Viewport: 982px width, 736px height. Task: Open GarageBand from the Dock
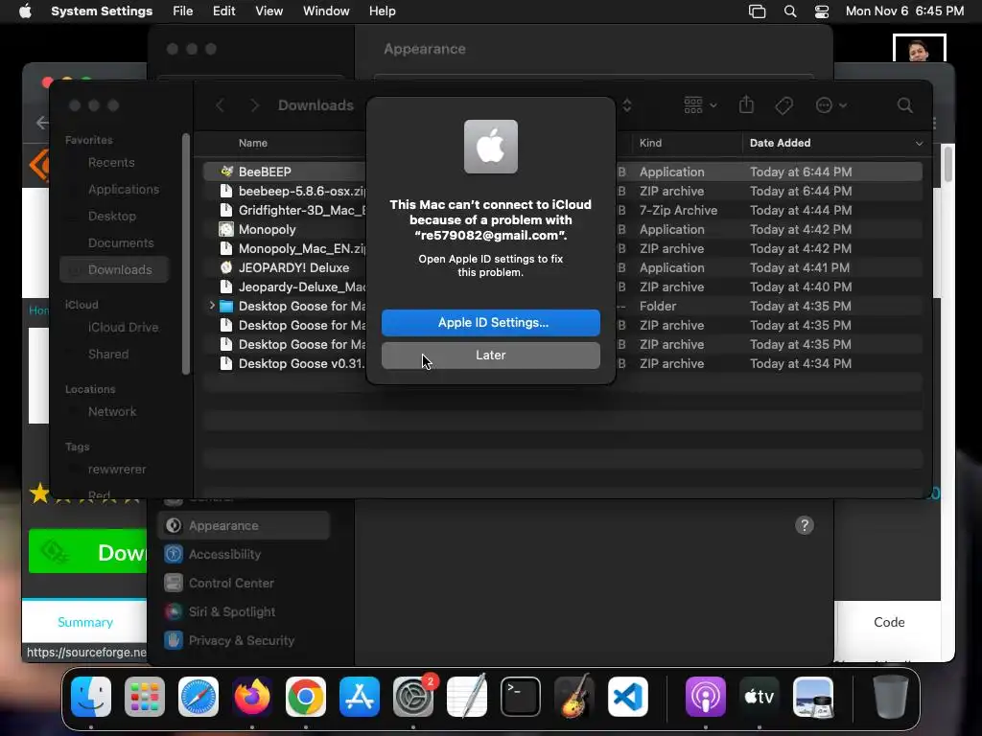point(573,696)
